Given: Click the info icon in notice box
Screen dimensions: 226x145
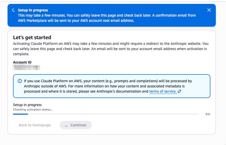Looking at the screenshot, I should click(x=20, y=81).
